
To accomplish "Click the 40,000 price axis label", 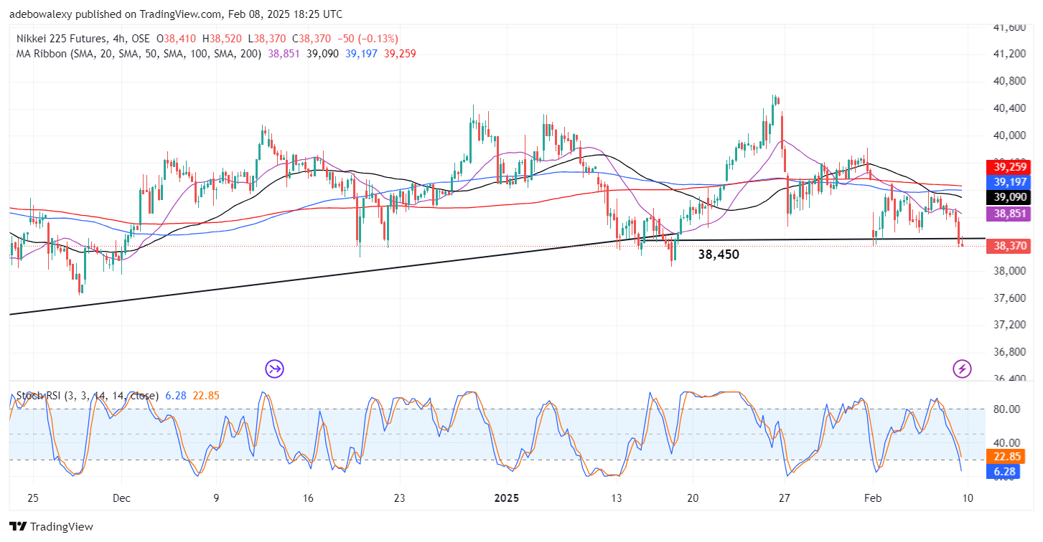I will click(1008, 135).
